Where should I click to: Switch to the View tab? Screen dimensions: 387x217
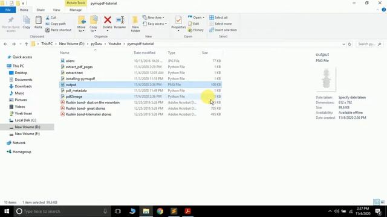coord(56,10)
